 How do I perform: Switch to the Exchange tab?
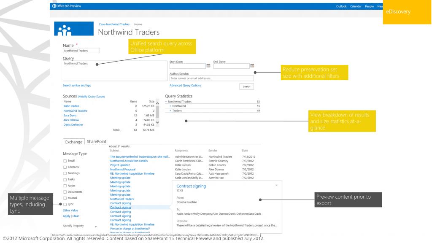[x=73, y=142]
